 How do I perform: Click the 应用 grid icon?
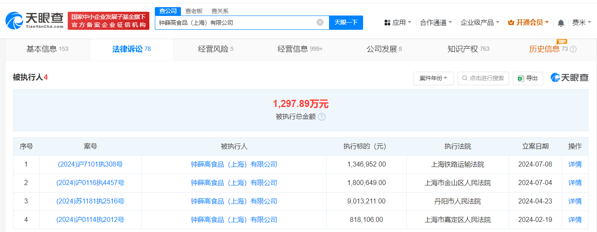[x=387, y=23]
